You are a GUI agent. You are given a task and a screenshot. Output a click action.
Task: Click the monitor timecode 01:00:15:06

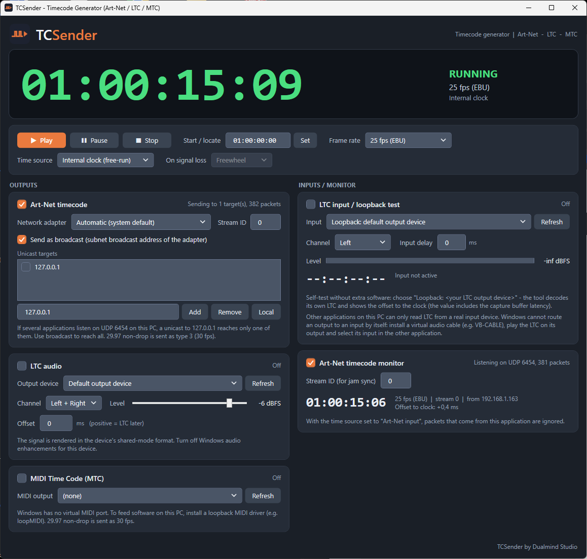pyautogui.click(x=346, y=403)
